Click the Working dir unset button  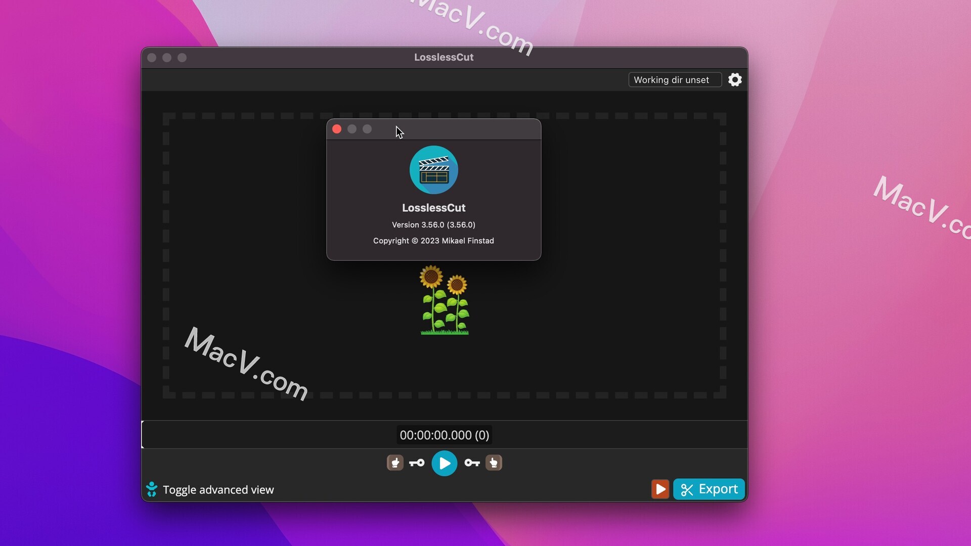(x=675, y=80)
